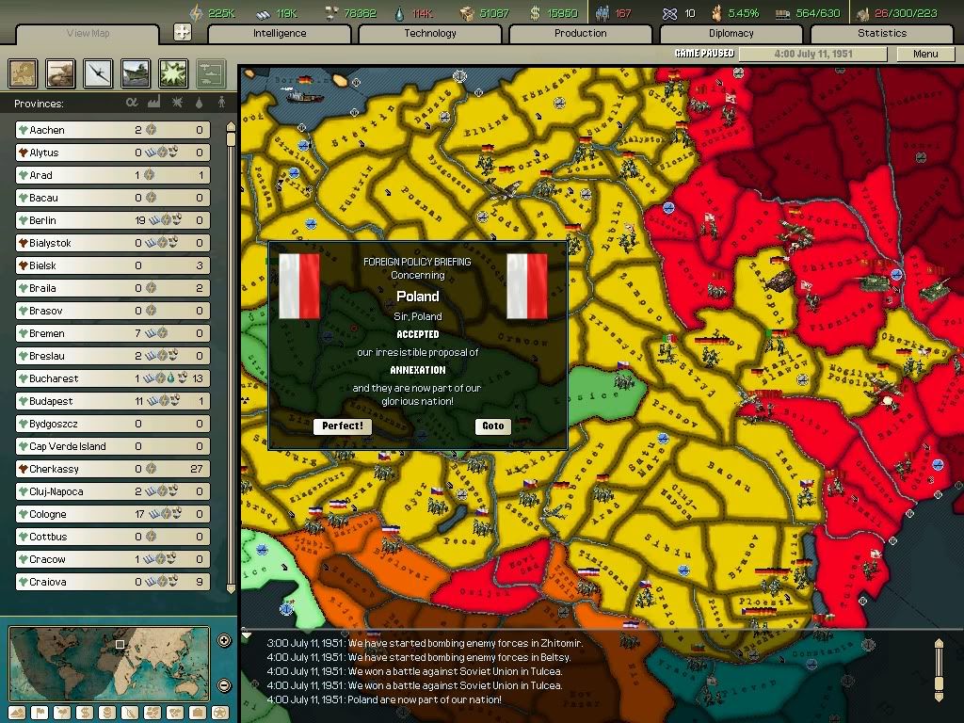The width and height of the screenshot is (964, 723).
Task: Zoom out the minimap with minus button
Action: 224,685
